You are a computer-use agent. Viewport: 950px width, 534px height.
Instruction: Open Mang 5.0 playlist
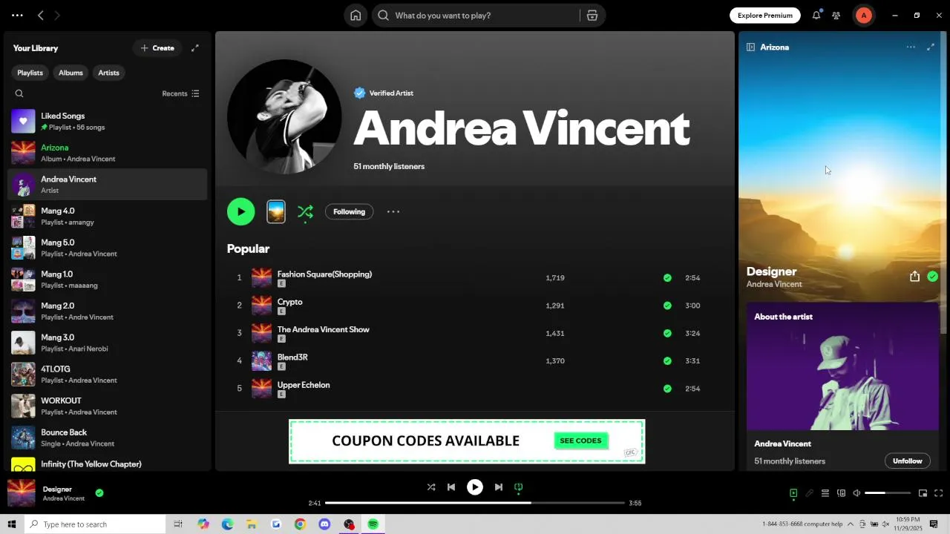(x=107, y=248)
